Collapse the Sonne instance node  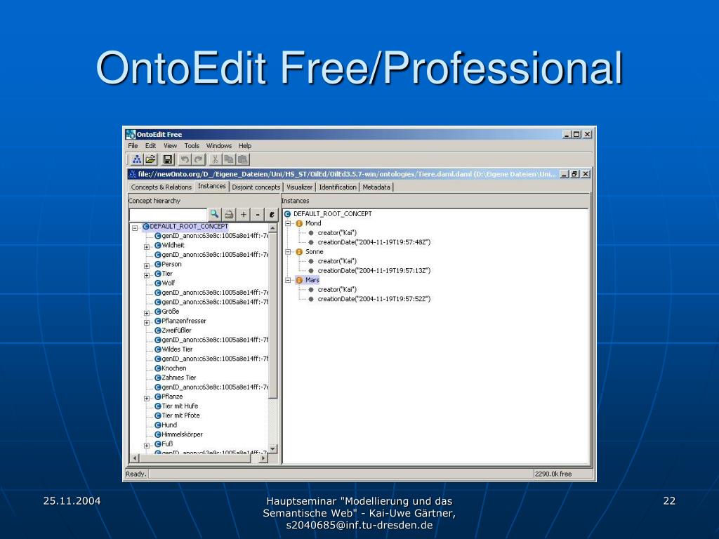point(288,252)
